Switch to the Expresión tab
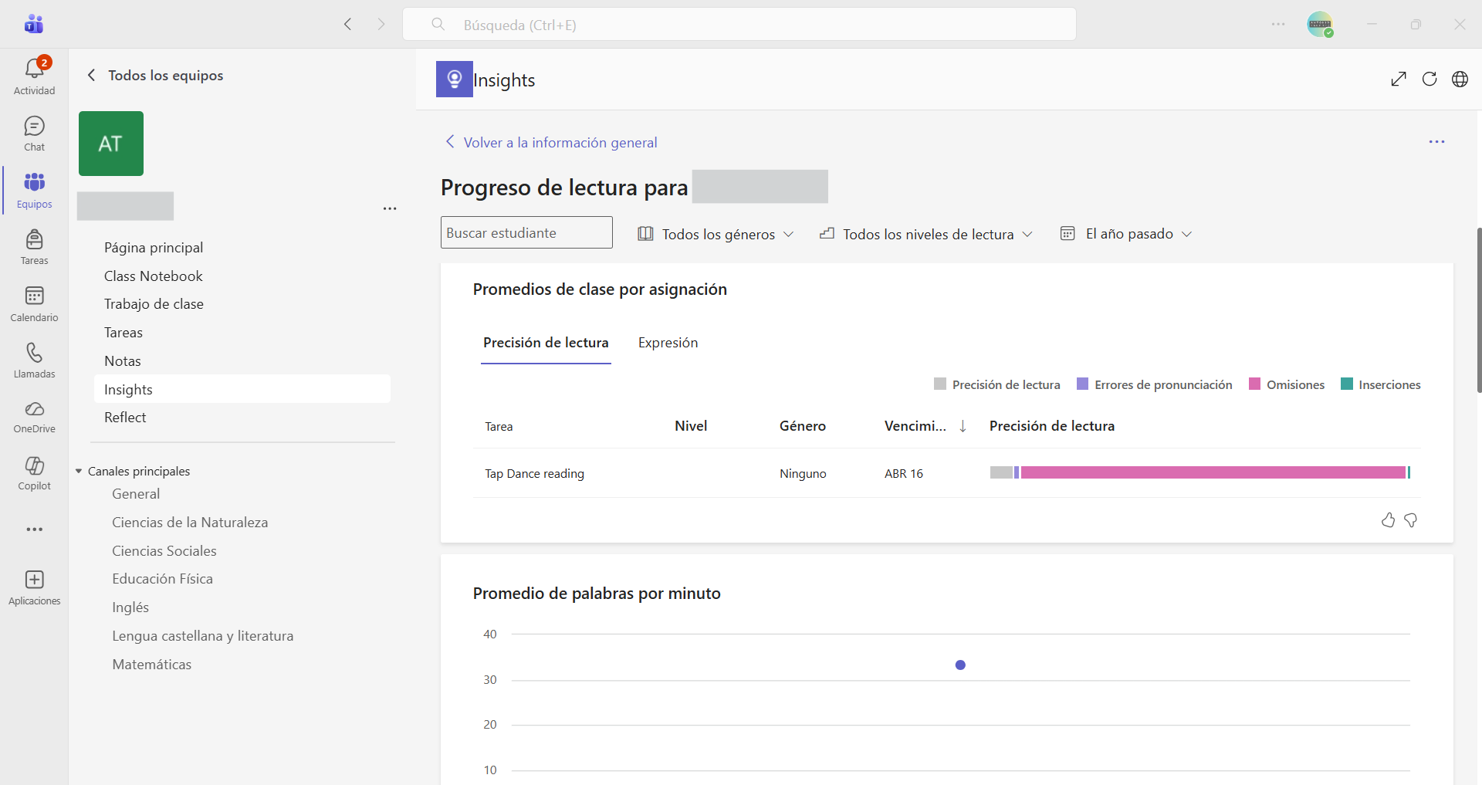Viewport: 1482px width, 785px height. pos(668,343)
